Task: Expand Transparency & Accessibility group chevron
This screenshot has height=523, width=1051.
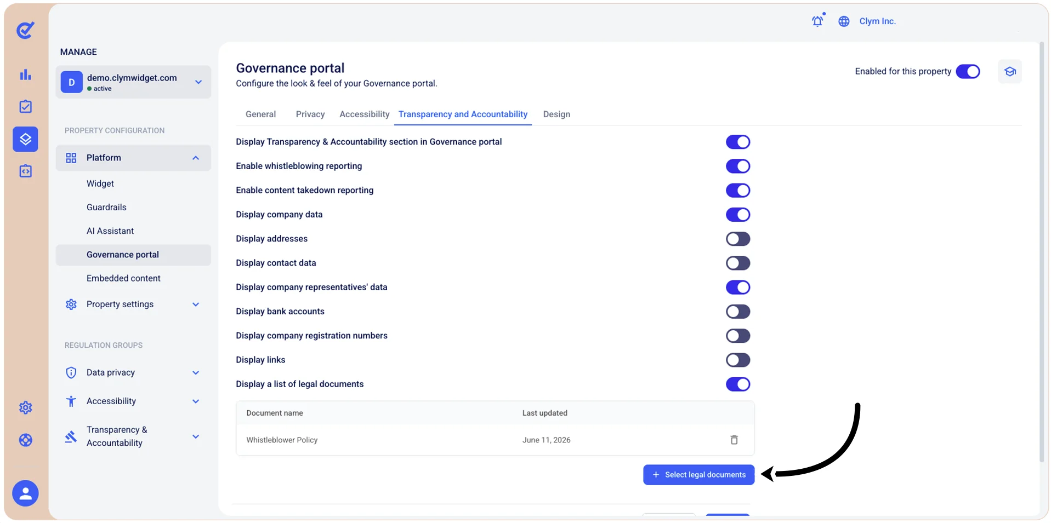Action: click(196, 436)
